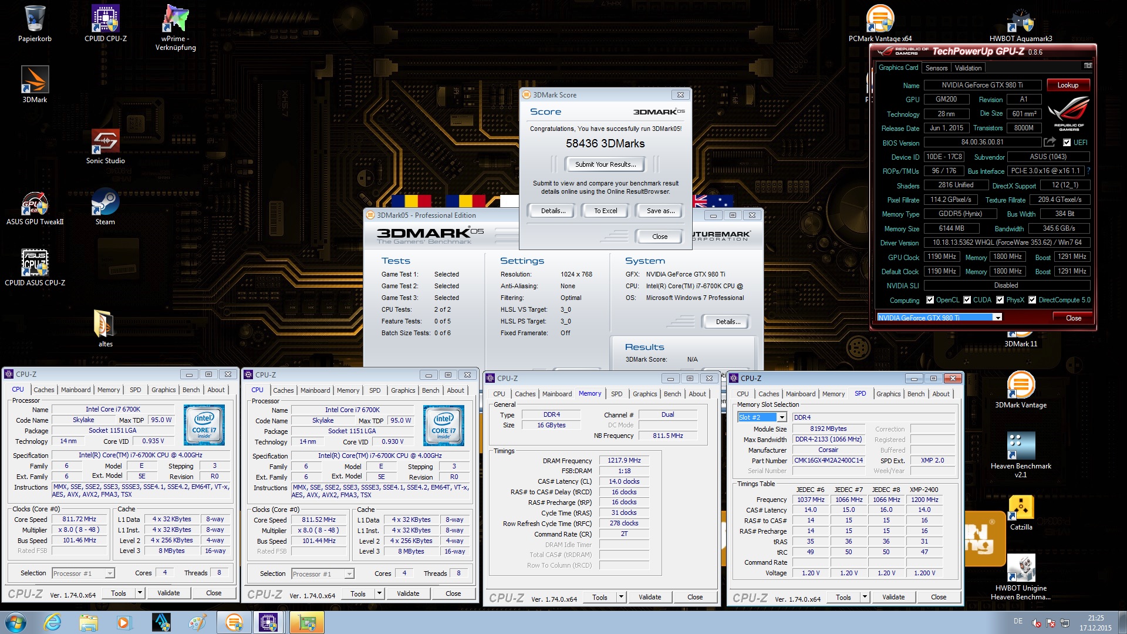Image resolution: width=1127 pixels, height=634 pixels.
Task: Toggle the OpenCL checkbox
Action: pyautogui.click(x=930, y=300)
